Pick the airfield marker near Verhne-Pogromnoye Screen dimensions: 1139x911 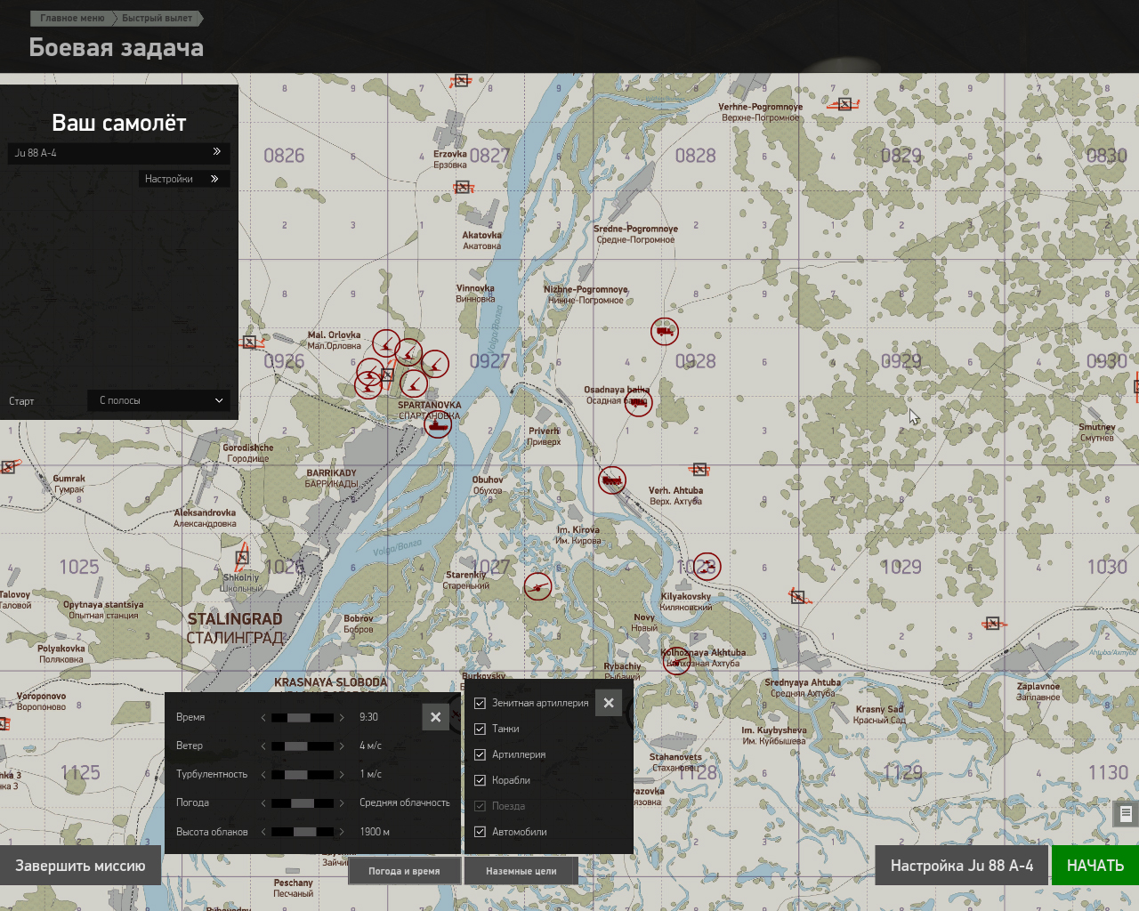tap(844, 104)
